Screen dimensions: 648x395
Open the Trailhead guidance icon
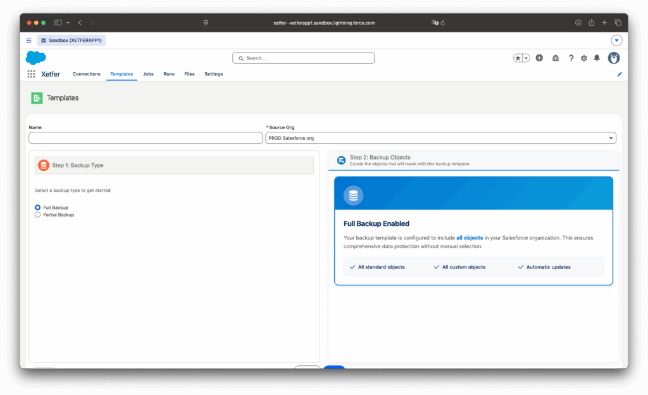(x=556, y=58)
